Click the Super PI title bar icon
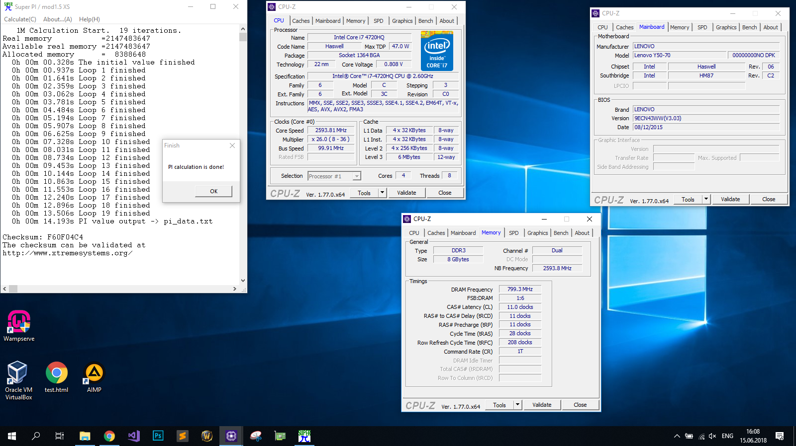This screenshot has height=446, width=796. pyautogui.click(x=8, y=6)
